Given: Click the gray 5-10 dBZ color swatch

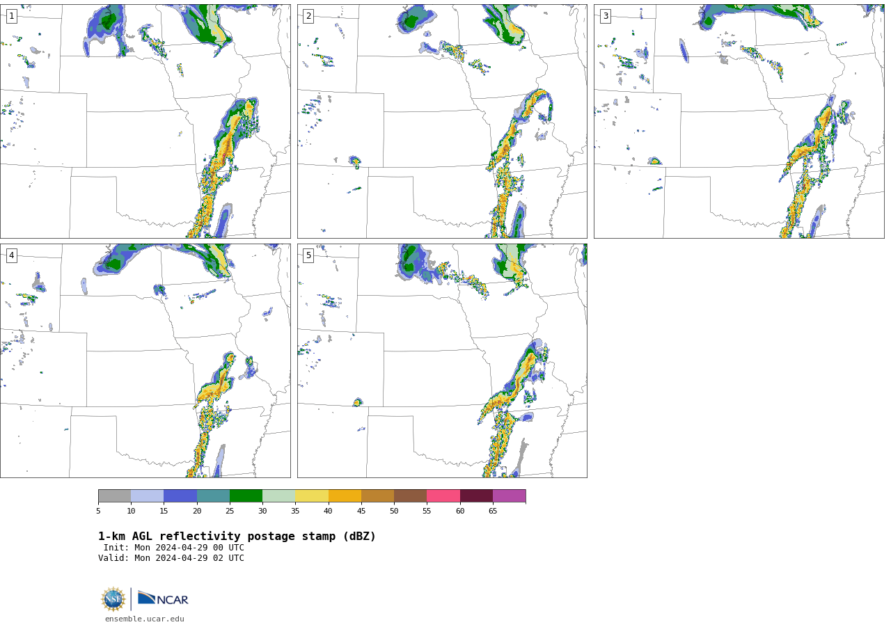Looking at the screenshot, I should [x=114, y=496].
